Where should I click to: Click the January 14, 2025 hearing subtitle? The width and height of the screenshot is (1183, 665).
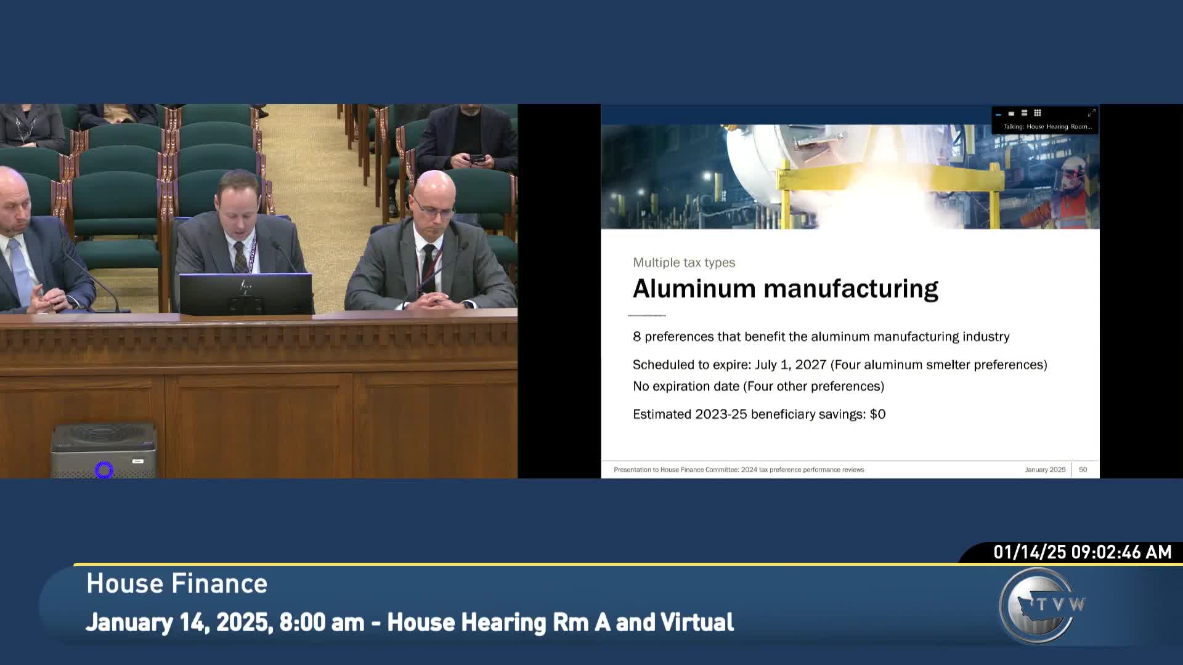pos(410,623)
